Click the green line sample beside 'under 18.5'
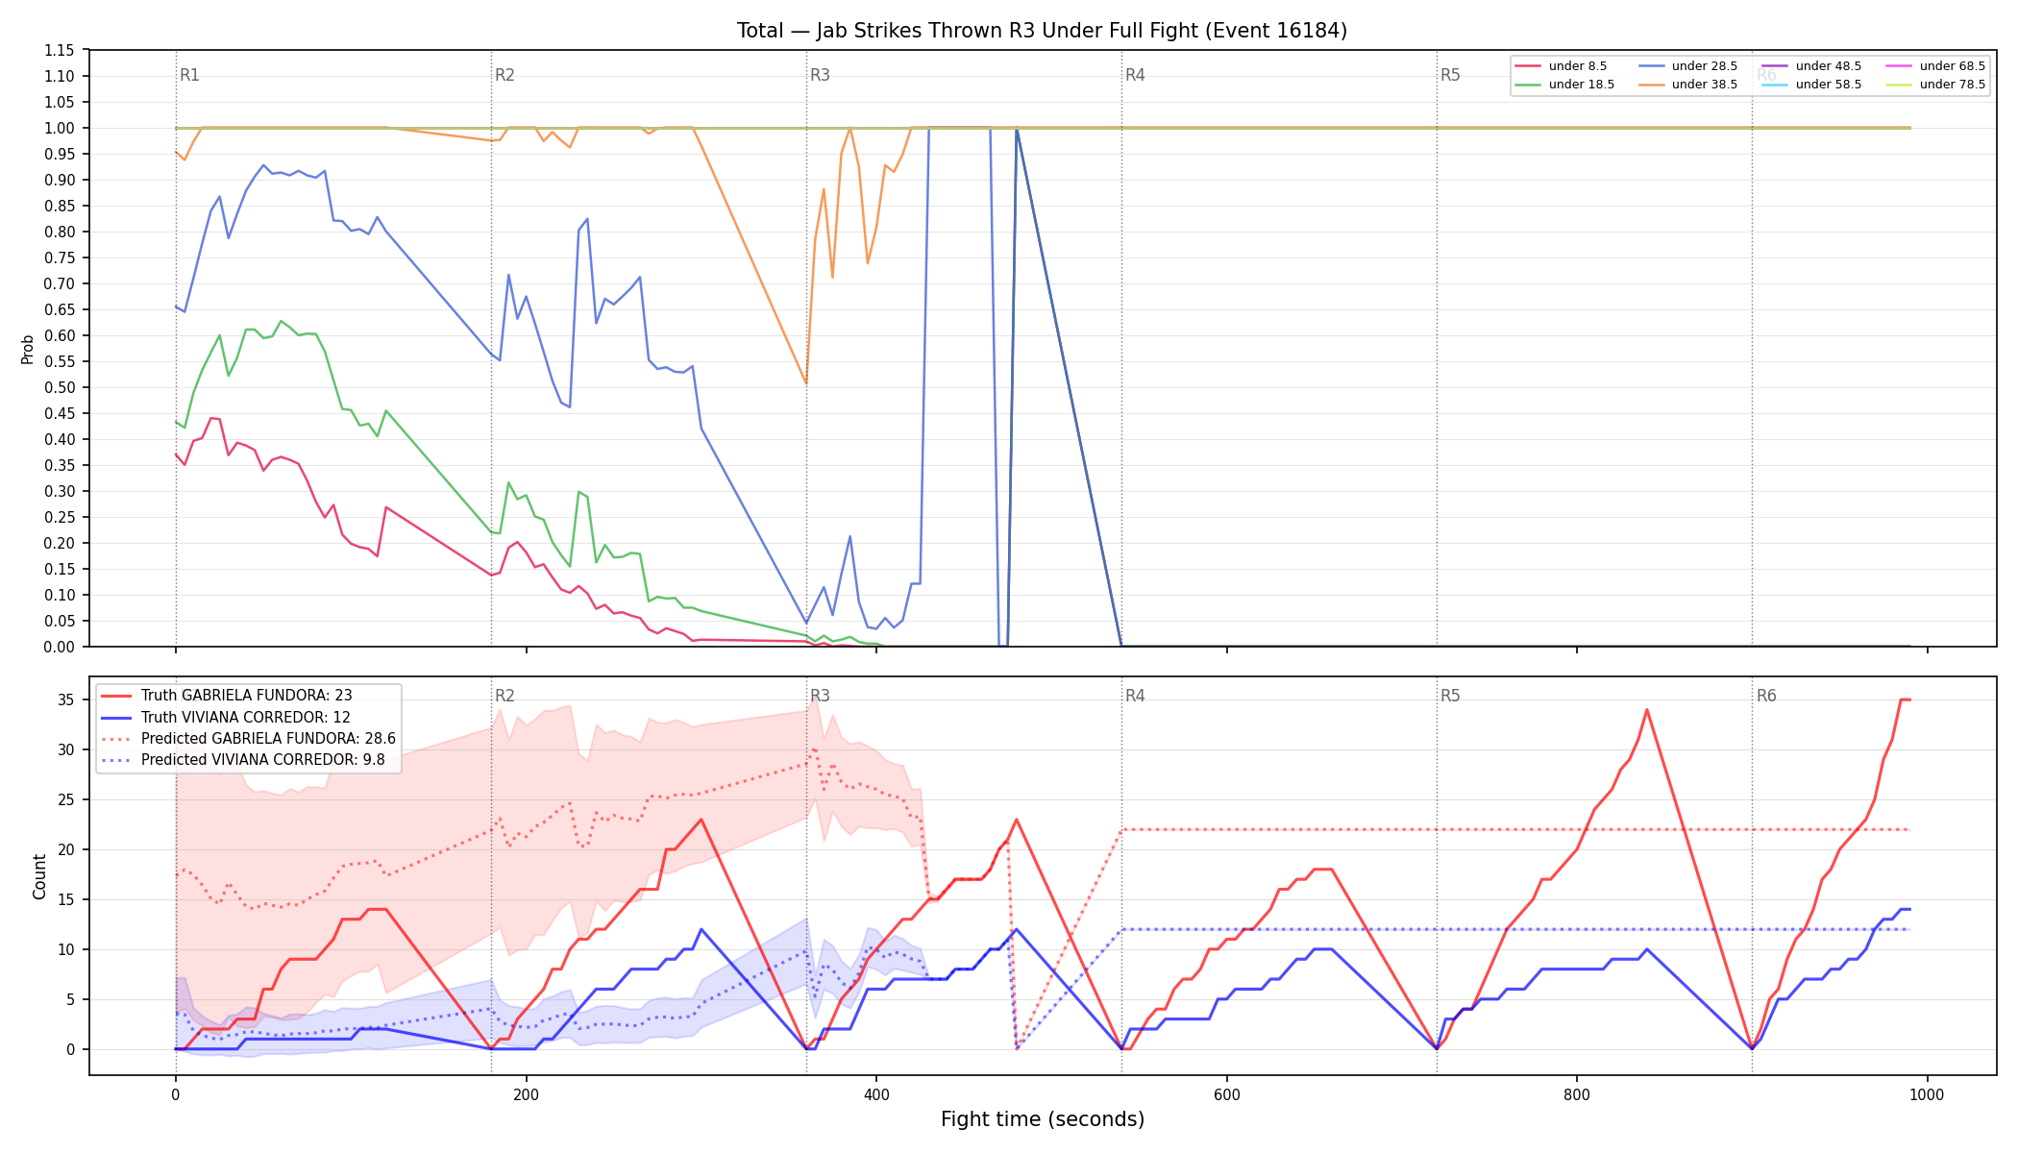The height and width of the screenshot is (1153, 2018). click(1528, 85)
